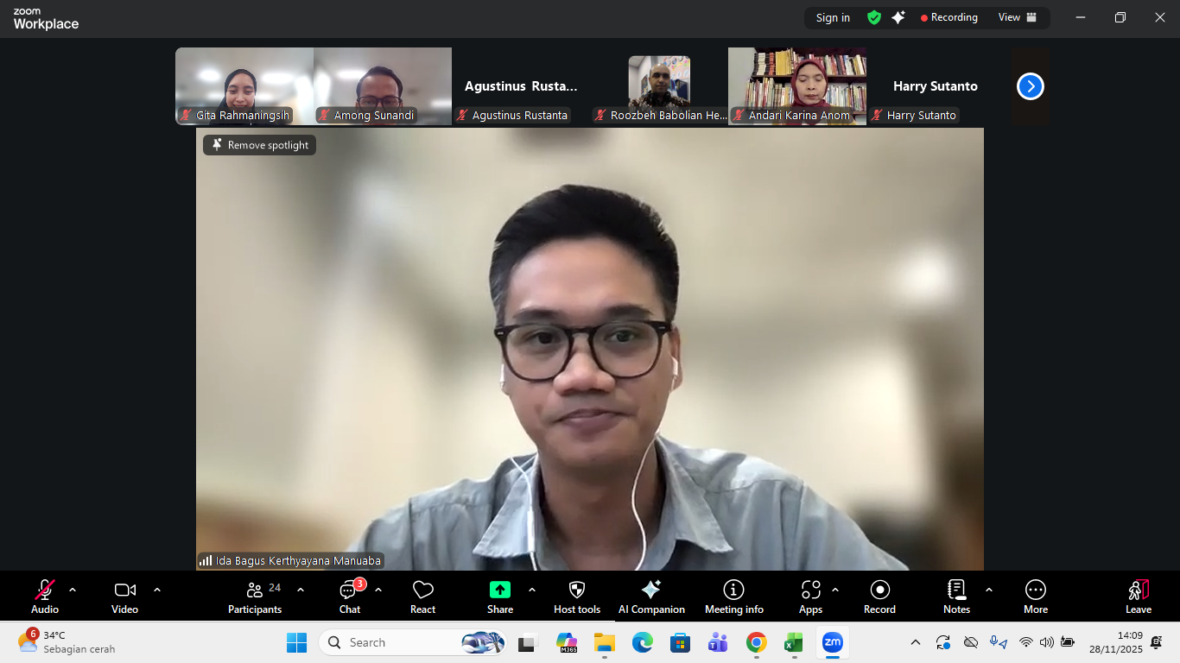
Task: Open the Chat panel icon
Action: 349,590
